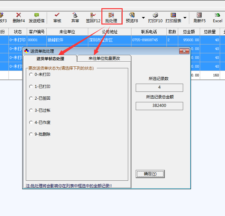This screenshot has height=216, width=225.
Task: Open 发送短信 send SMS tool
Action: click(37, 18)
